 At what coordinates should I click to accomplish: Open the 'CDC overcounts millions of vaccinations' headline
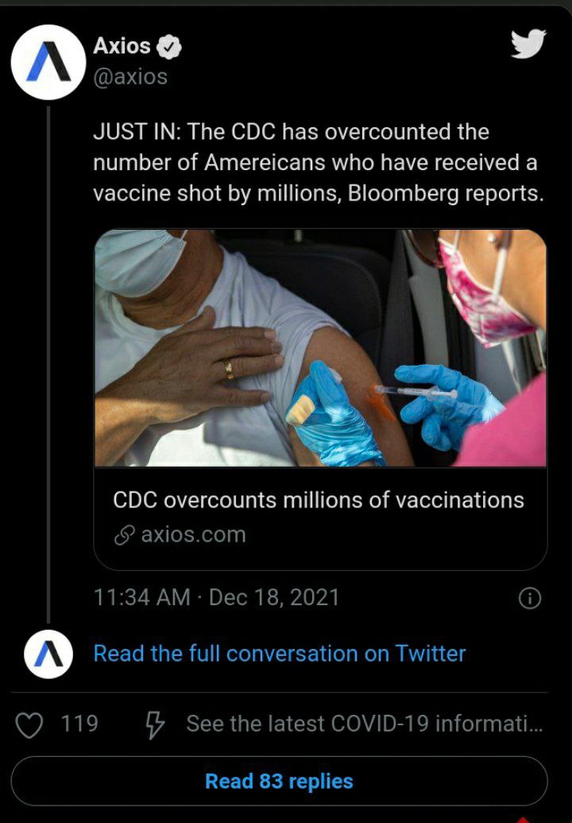coord(319,500)
